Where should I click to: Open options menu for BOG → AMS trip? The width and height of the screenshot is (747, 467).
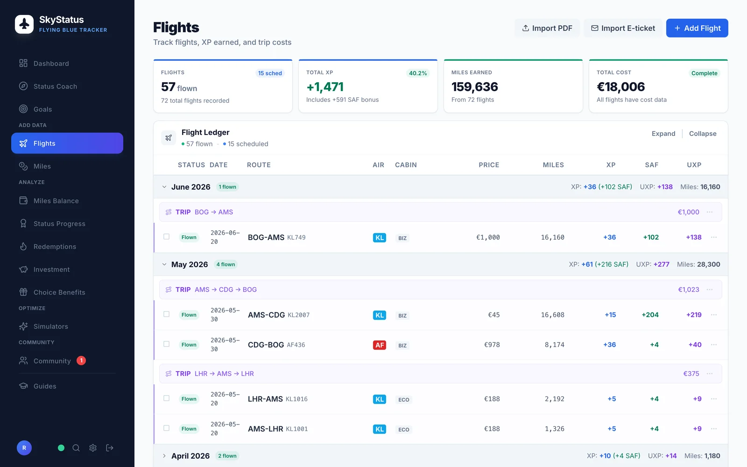click(x=710, y=212)
